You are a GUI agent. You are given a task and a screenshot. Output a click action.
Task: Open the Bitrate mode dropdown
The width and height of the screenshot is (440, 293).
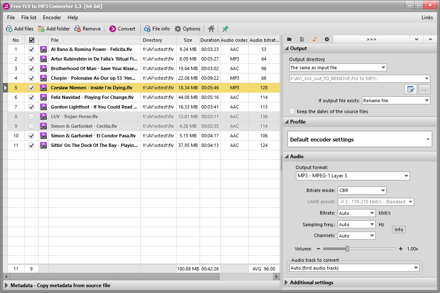(x=362, y=190)
